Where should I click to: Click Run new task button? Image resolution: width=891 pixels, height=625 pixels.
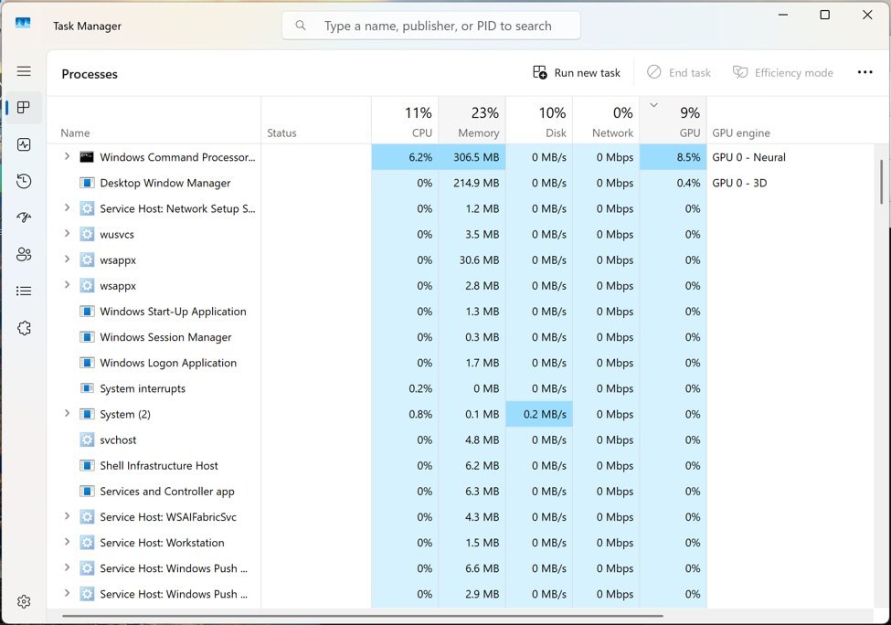point(577,73)
